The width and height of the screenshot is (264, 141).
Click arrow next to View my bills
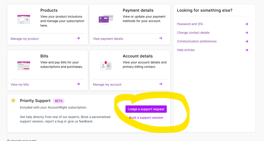(x=78, y=84)
